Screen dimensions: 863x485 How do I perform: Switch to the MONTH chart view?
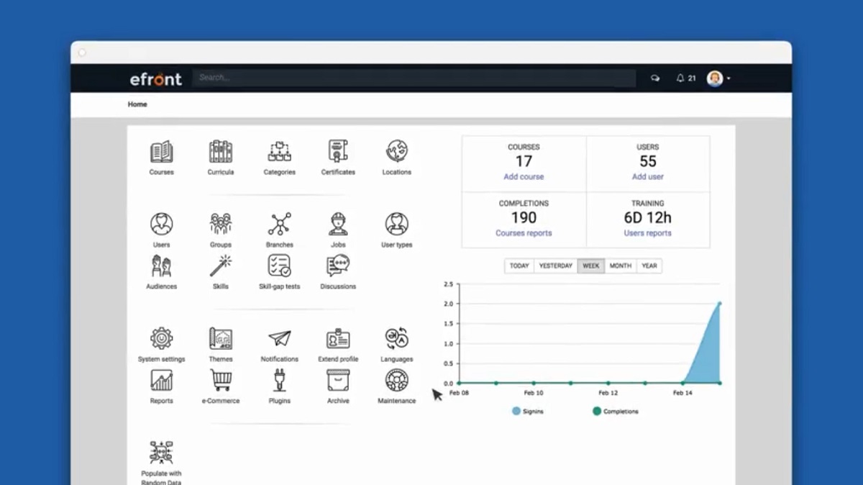point(620,266)
